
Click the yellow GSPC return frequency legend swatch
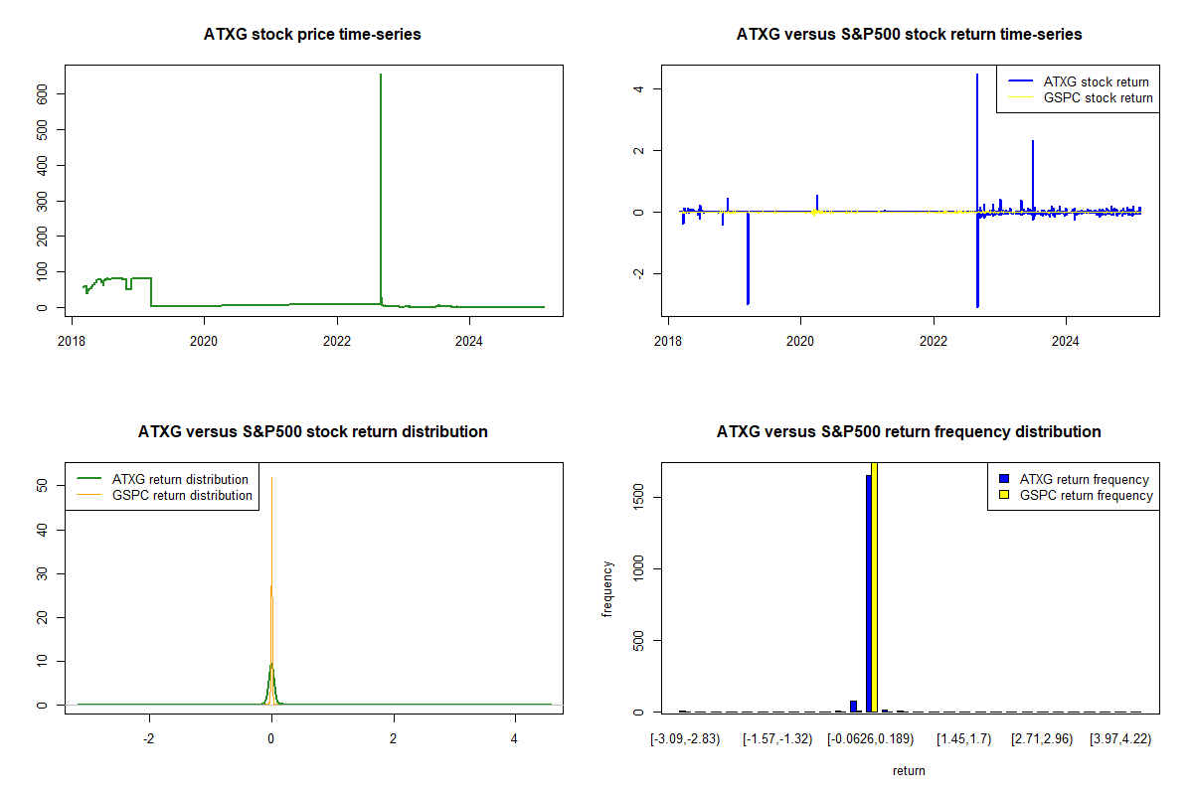point(1003,495)
